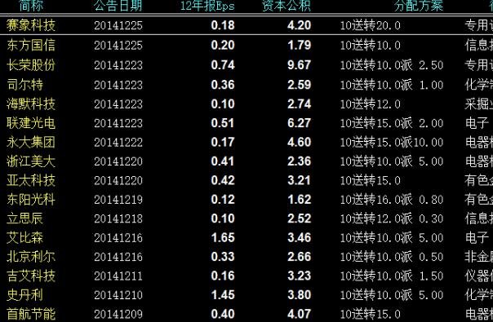This screenshot has height=322, width=493.
Task: Click Eps value 0.74 of 长荣股份
Action: (223, 65)
